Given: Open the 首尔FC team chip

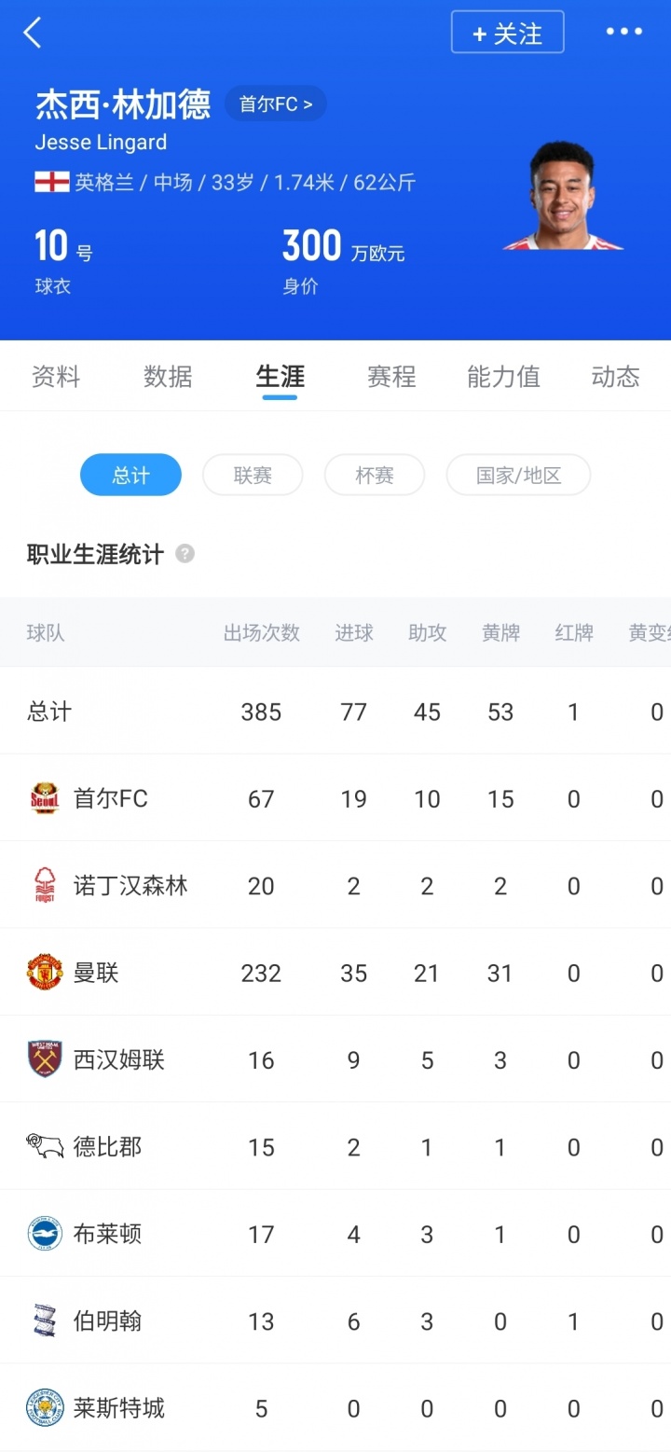Looking at the screenshot, I should (276, 104).
